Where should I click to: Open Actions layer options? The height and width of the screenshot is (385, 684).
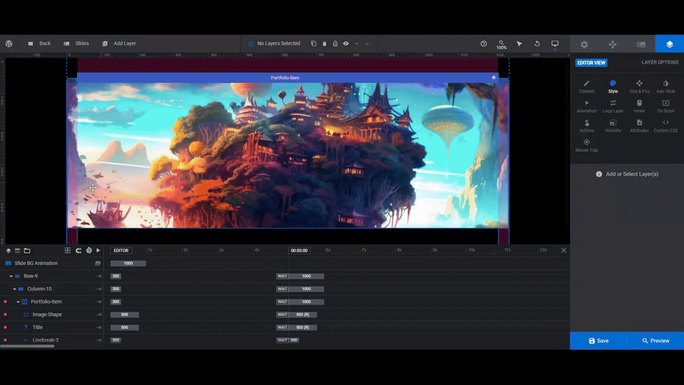coord(587,126)
